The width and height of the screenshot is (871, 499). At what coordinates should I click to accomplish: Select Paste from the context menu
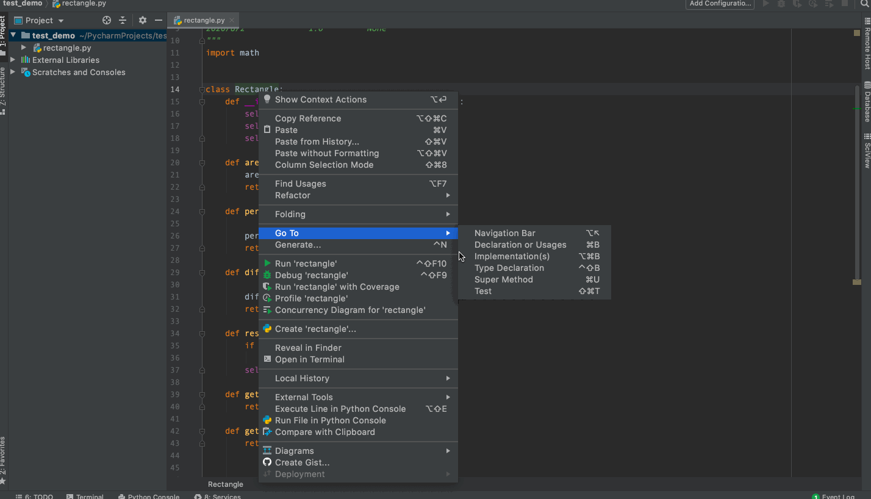click(358, 130)
